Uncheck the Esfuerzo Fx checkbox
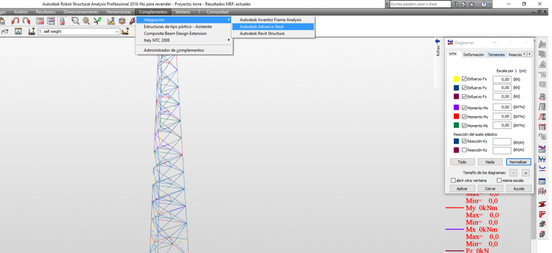The width and height of the screenshot is (552, 253). tap(464, 79)
